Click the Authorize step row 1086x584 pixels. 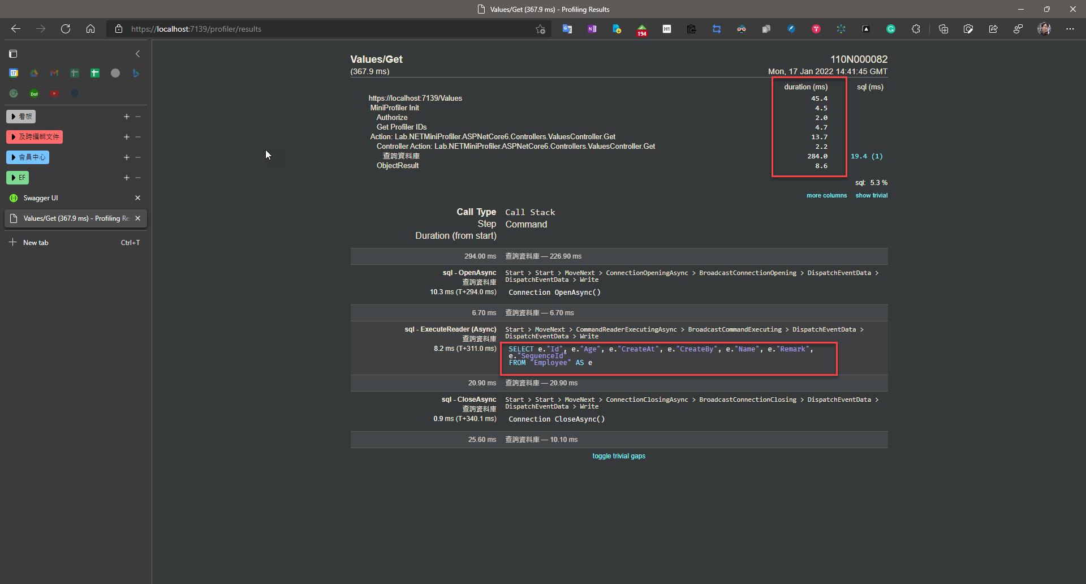[392, 118]
